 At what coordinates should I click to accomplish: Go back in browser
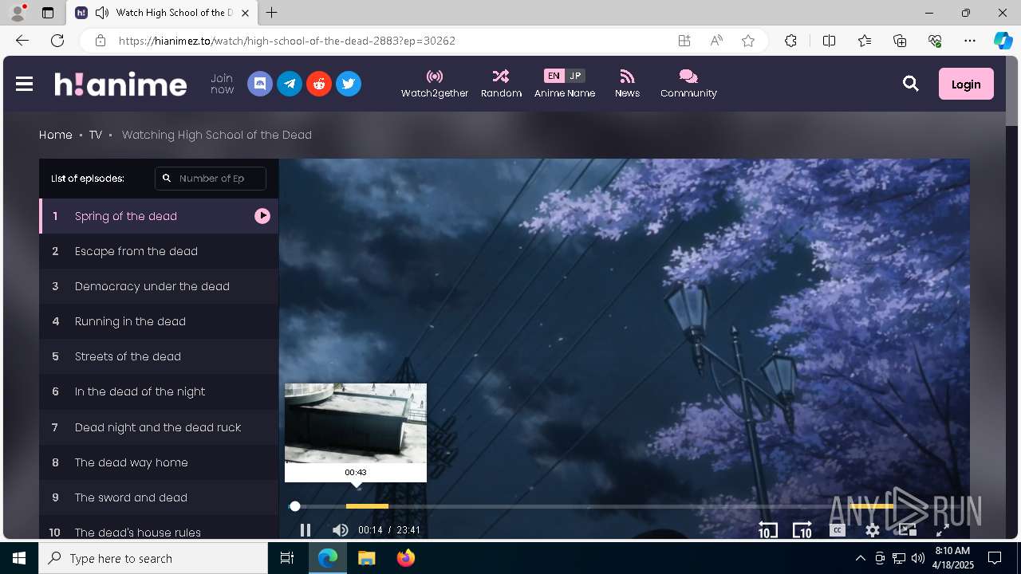22,41
